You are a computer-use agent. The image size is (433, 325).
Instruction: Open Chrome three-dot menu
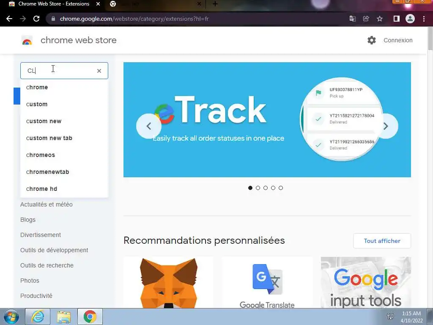tap(424, 19)
